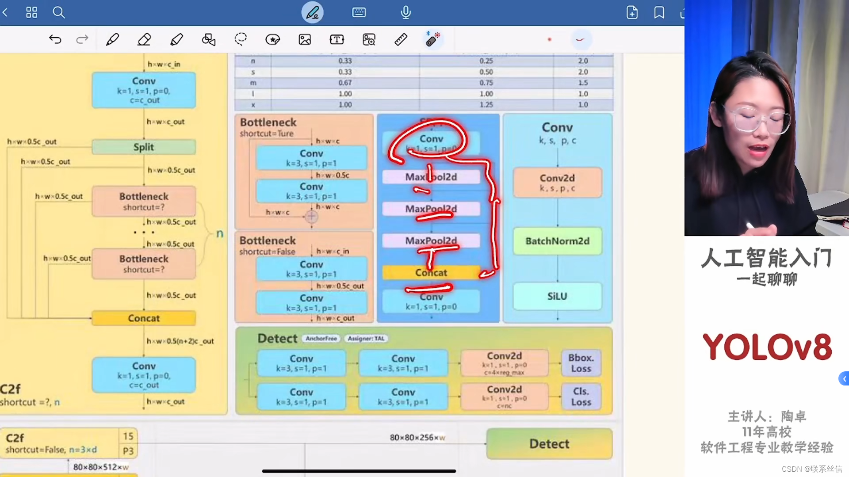
Task: Click the green Split block
Action: coord(144,147)
